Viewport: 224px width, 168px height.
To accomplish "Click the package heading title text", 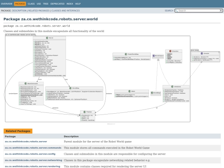I will point(51,19).
